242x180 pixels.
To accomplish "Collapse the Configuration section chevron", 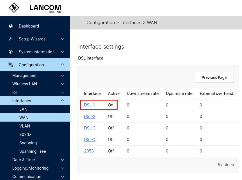I will 62,65.
